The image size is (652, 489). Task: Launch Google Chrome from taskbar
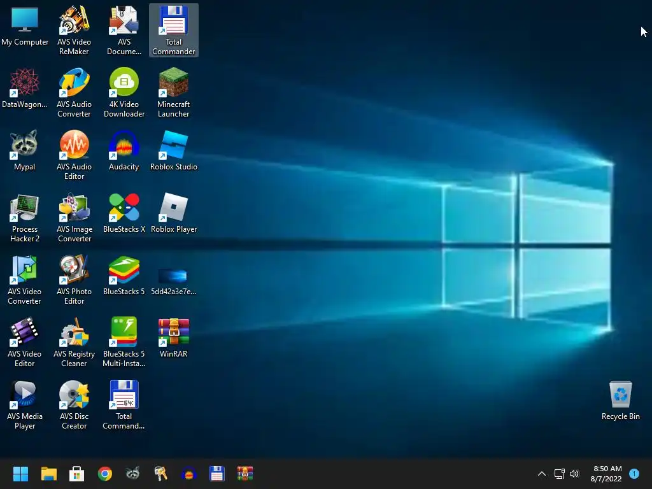click(105, 474)
